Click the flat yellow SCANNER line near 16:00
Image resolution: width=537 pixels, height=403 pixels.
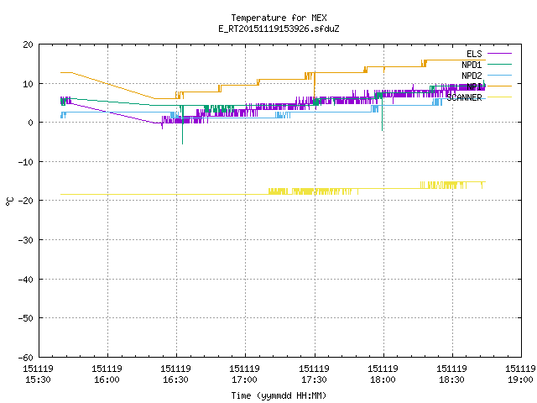tap(107, 194)
